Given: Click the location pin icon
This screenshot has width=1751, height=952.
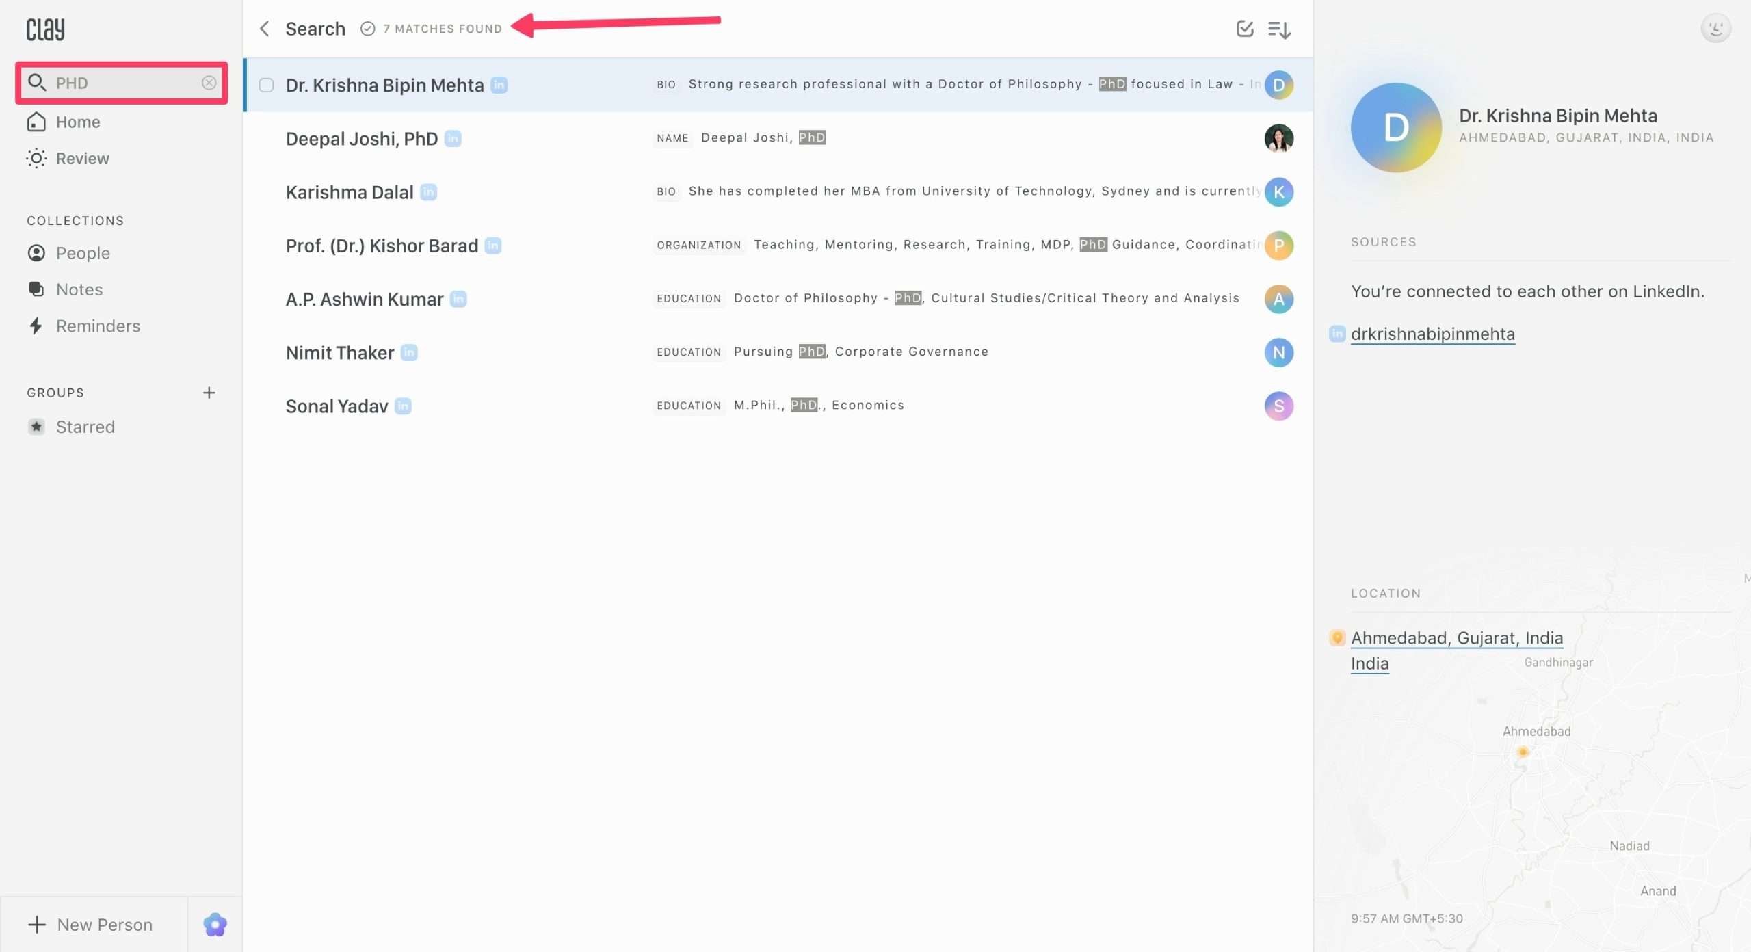Looking at the screenshot, I should 1337,637.
